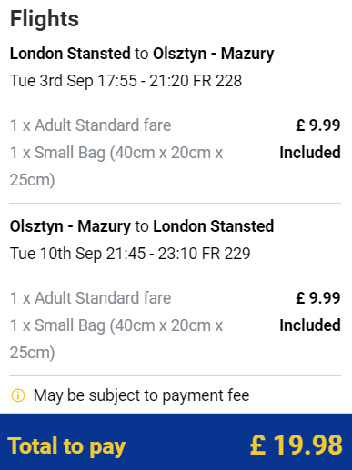Click outbound Small Bag item description

116,166
